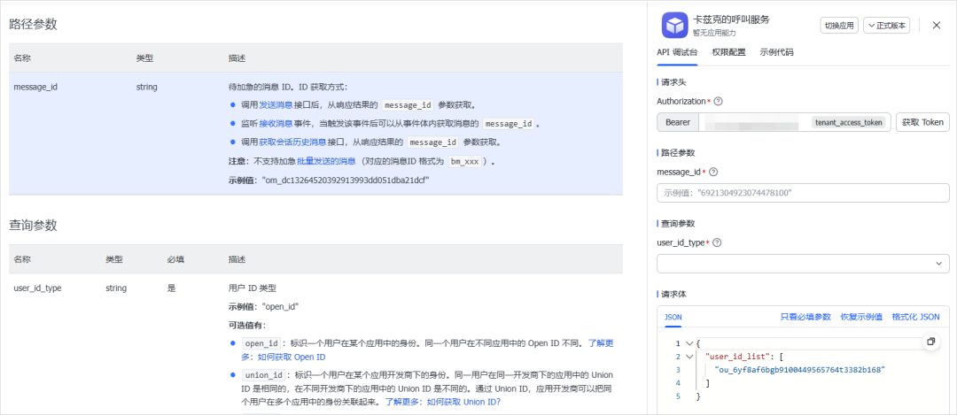The image size is (957, 415).
Task: Open the 发送消息 documentation link
Action: 276,104
